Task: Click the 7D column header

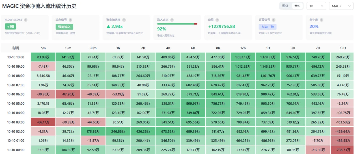Action: [x=318, y=48]
